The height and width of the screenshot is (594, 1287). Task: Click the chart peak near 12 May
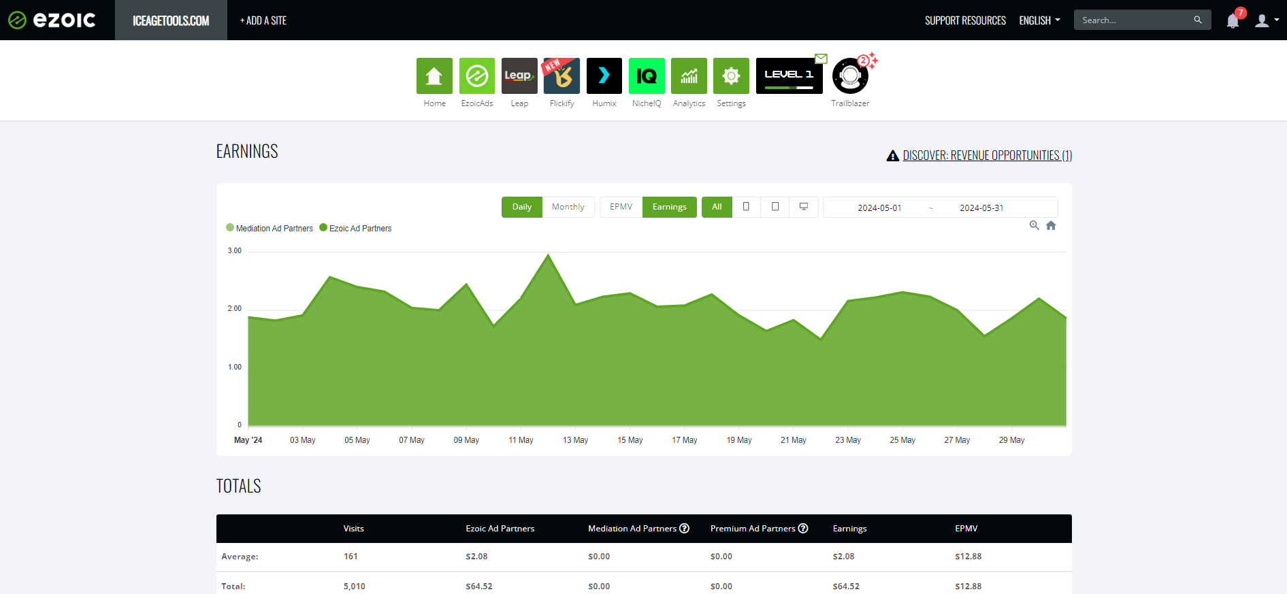click(548, 255)
